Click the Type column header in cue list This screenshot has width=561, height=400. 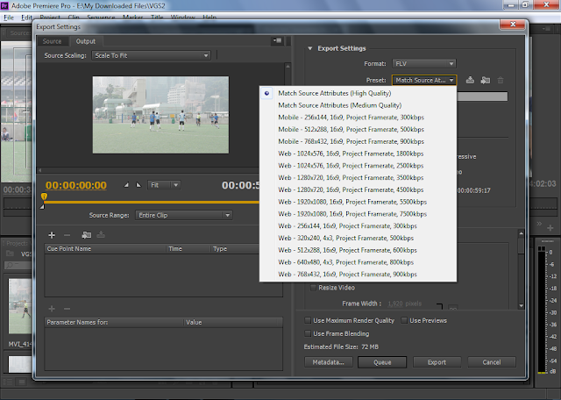tap(235, 249)
